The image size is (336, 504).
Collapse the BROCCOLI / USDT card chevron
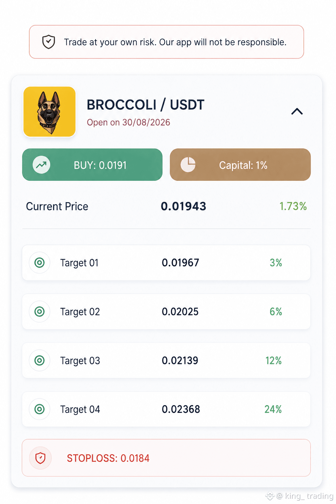pos(297,112)
